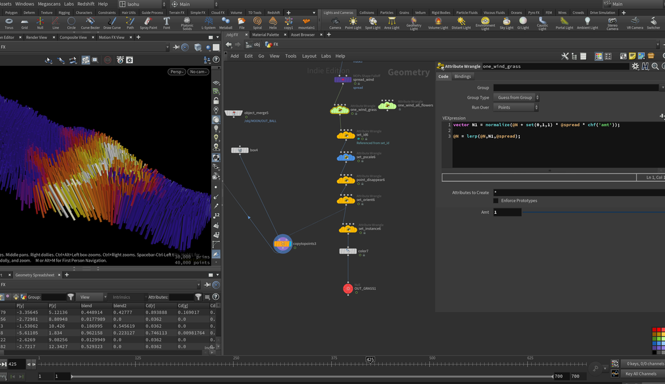665x384 pixels.
Task: Click the Amt value field
Action: click(506, 212)
